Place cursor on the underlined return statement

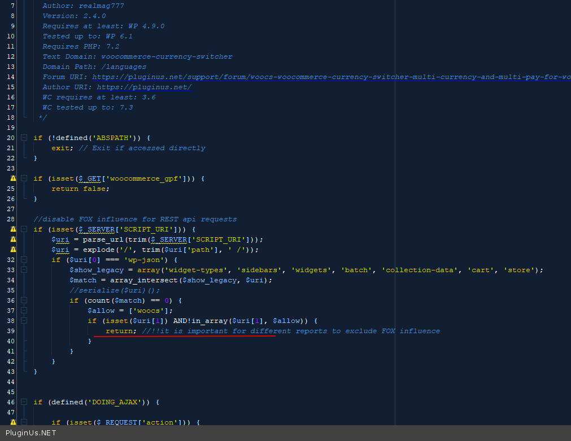120,331
